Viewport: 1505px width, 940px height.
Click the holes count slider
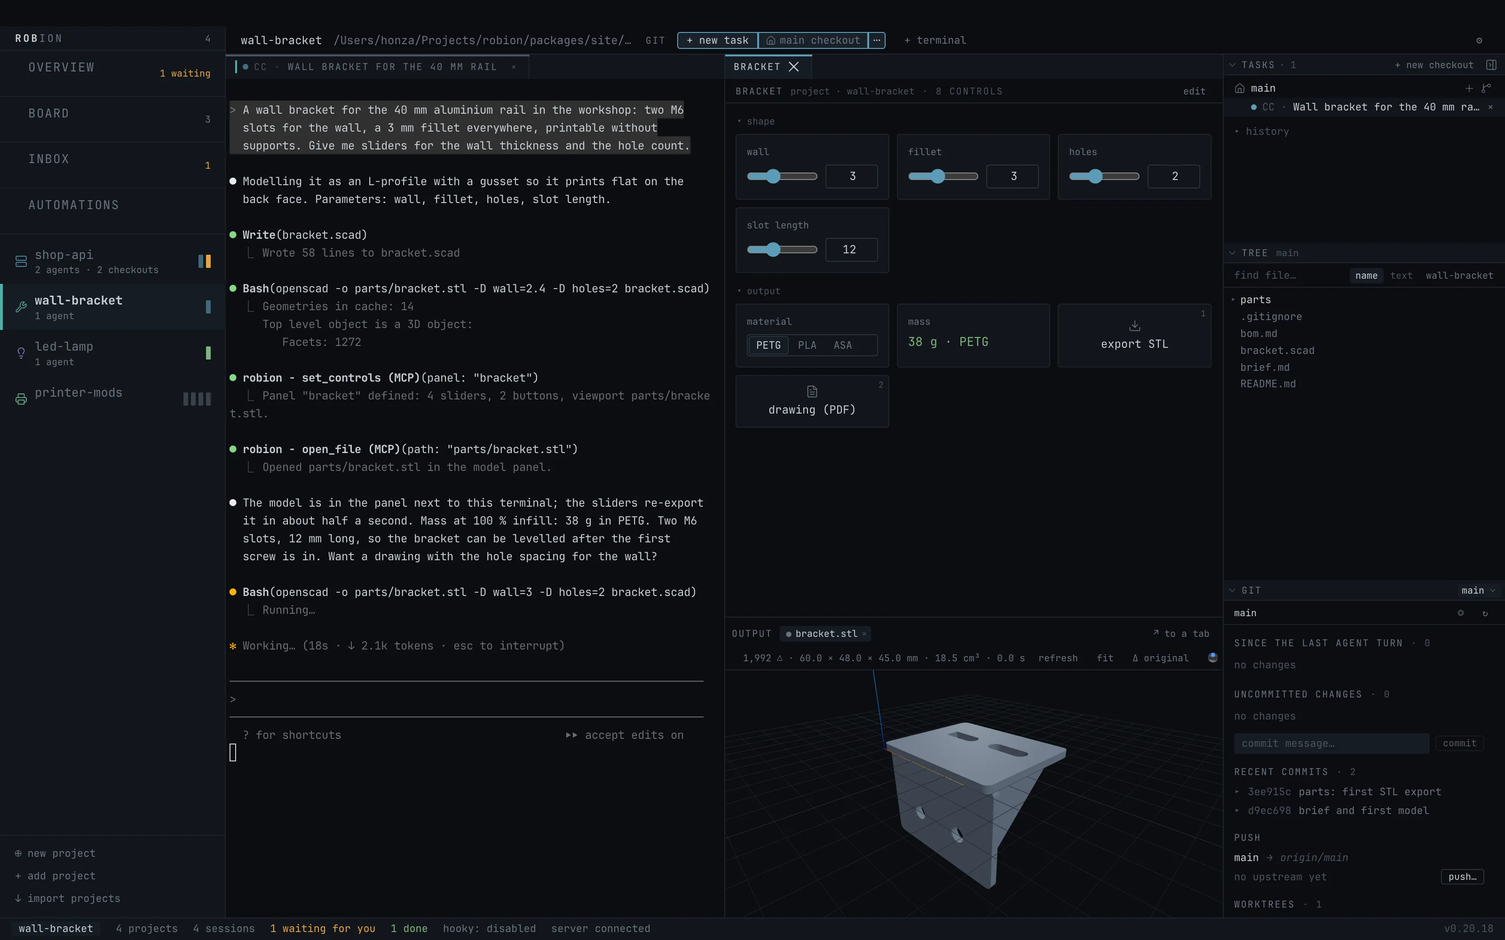coord(1104,177)
